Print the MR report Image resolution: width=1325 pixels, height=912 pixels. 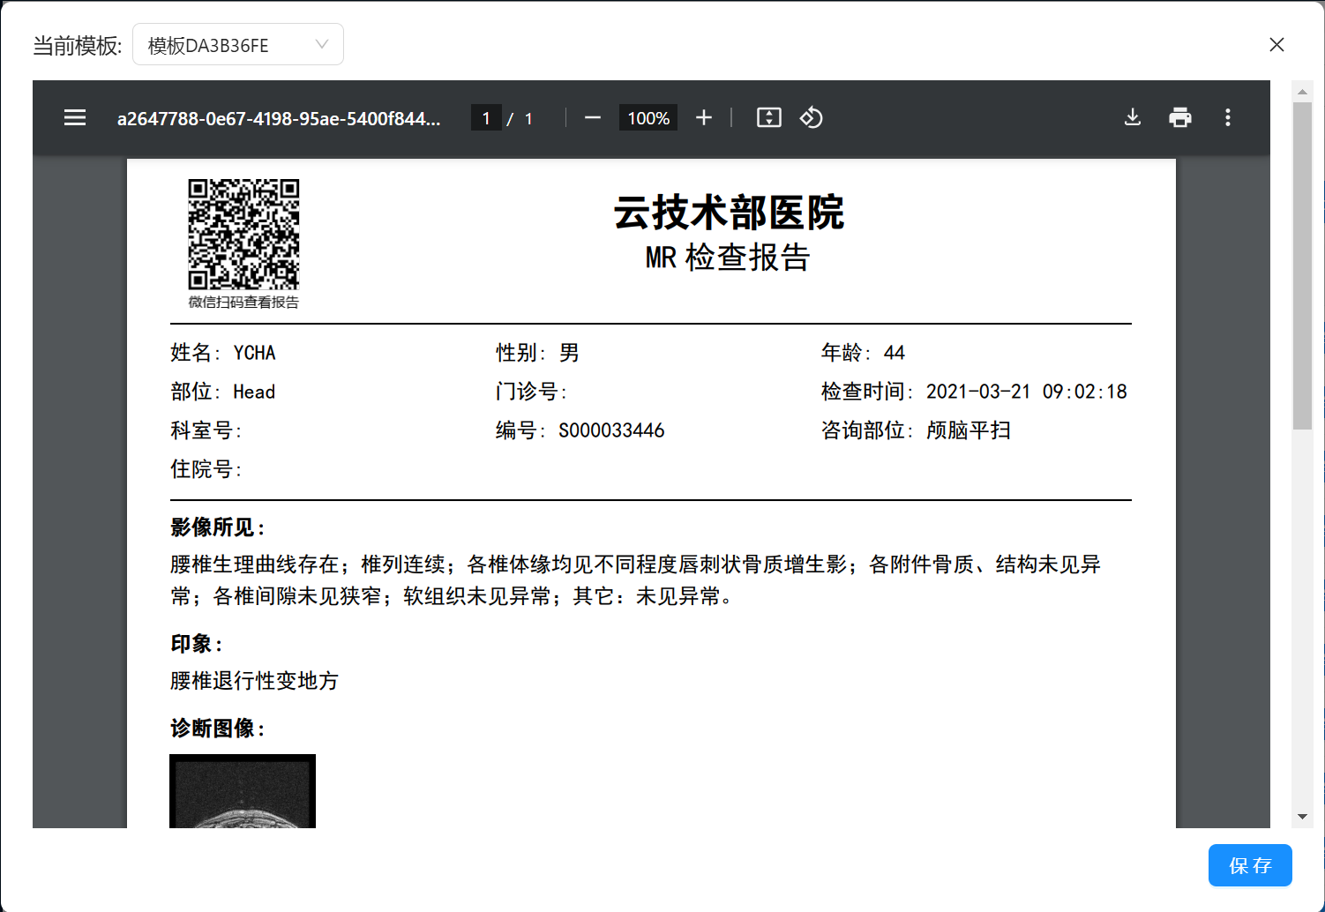(1179, 118)
